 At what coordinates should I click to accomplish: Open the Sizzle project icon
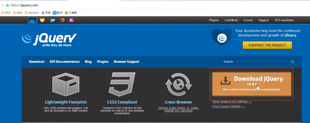pyautogui.click(x=62, y=20)
